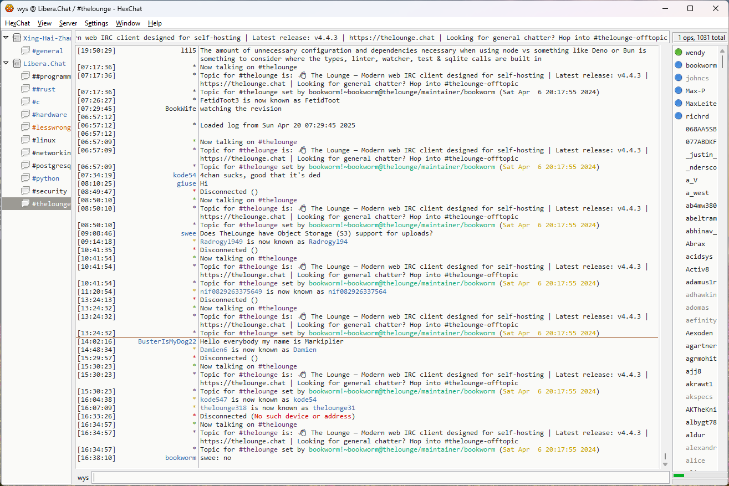The image size is (729, 486).
Task: Open the Settings menu
Action: (96, 23)
